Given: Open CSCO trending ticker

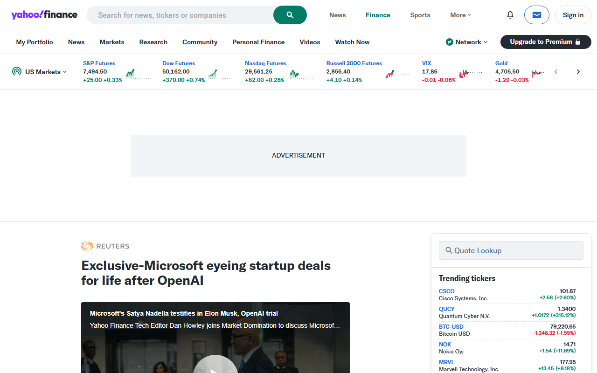Looking at the screenshot, I should pyautogui.click(x=446, y=291).
